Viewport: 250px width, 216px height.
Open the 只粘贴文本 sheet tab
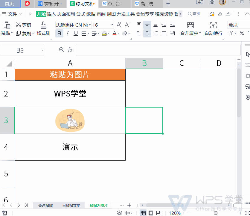click(71, 205)
